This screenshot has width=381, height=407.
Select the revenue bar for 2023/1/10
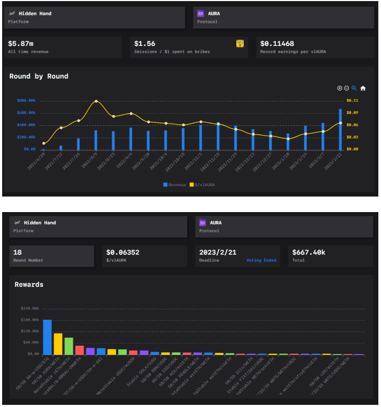(x=288, y=142)
